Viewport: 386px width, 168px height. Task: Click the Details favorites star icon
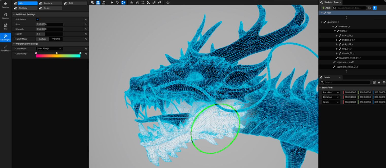coord(379,82)
